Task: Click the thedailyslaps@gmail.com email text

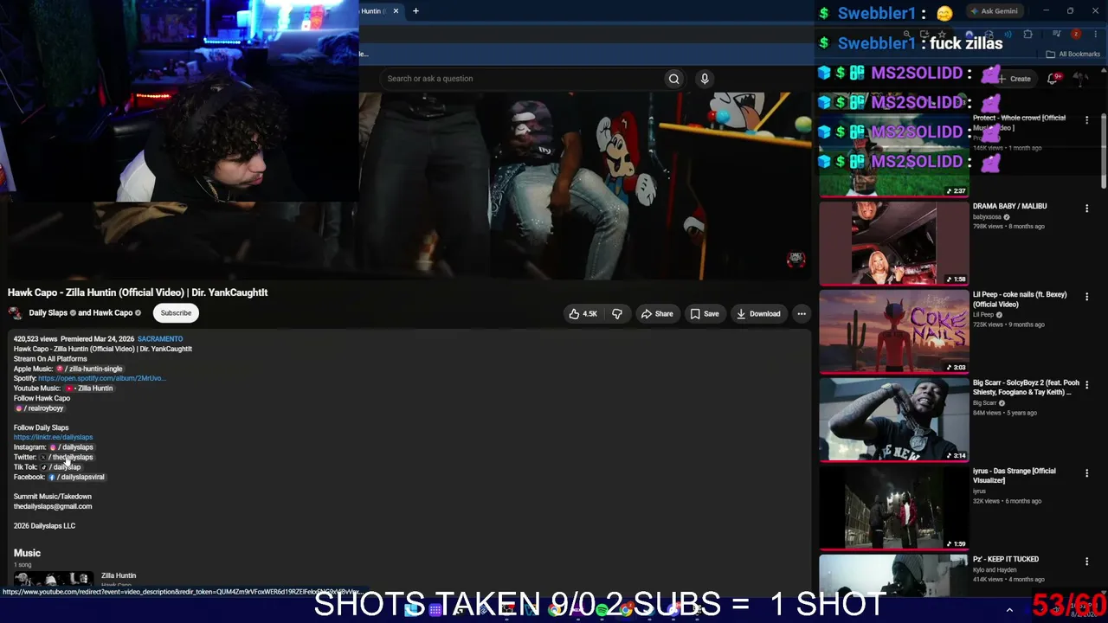Action: [x=53, y=506]
